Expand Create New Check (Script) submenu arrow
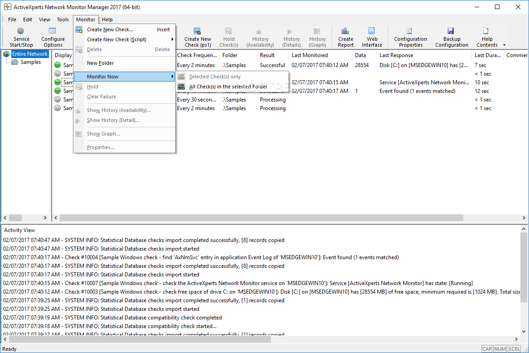 pyautogui.click(x=173, y=39)
